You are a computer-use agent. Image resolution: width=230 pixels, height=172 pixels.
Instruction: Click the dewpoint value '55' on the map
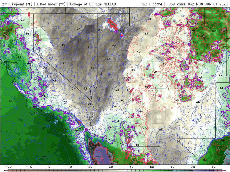[x=195, y=42]
